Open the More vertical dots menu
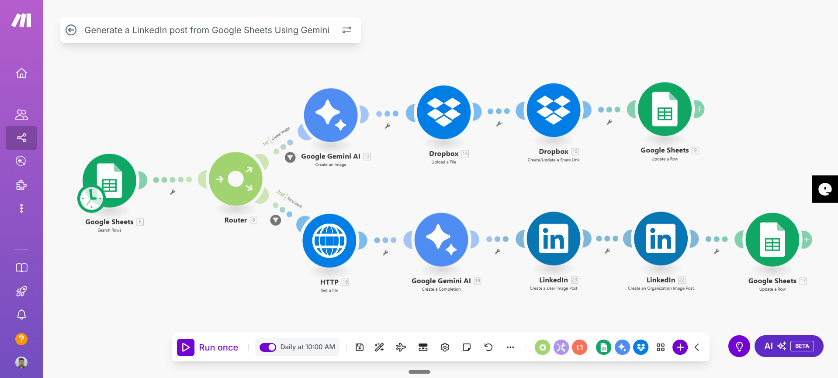The width and height of the screenshot is (838, 378). tap(21, 208)
